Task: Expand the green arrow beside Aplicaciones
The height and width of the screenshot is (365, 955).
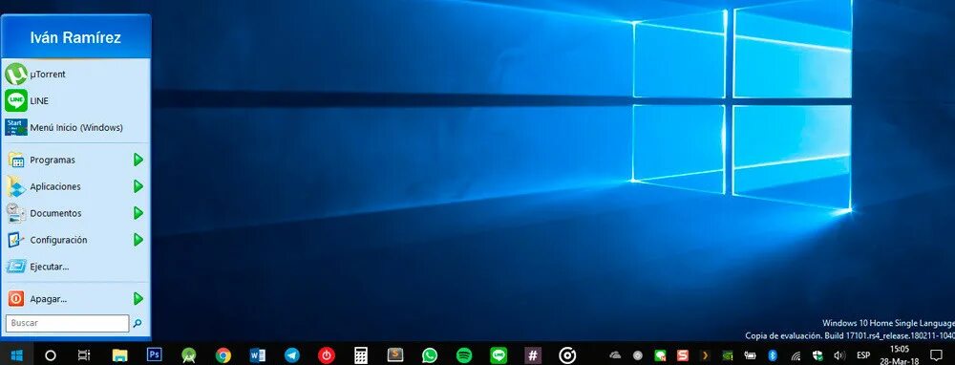Action: pyautogui.click(x=138, y=186)
